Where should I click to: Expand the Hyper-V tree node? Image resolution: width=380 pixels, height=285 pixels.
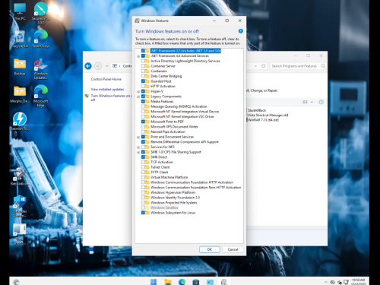138,91
